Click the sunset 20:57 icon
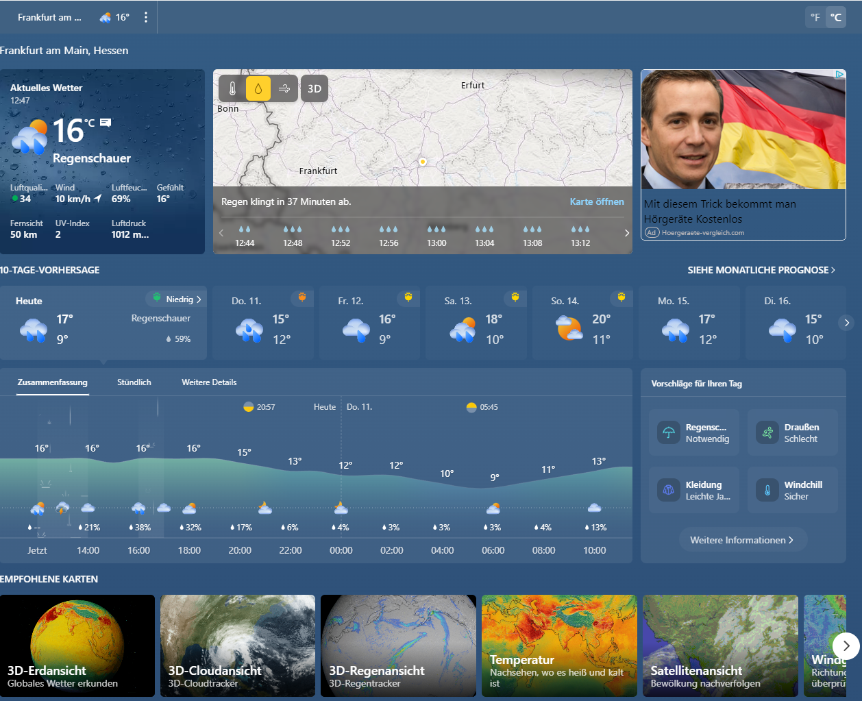Image resolution: width=862 pixels, height=701 pixels. point(249,407)
